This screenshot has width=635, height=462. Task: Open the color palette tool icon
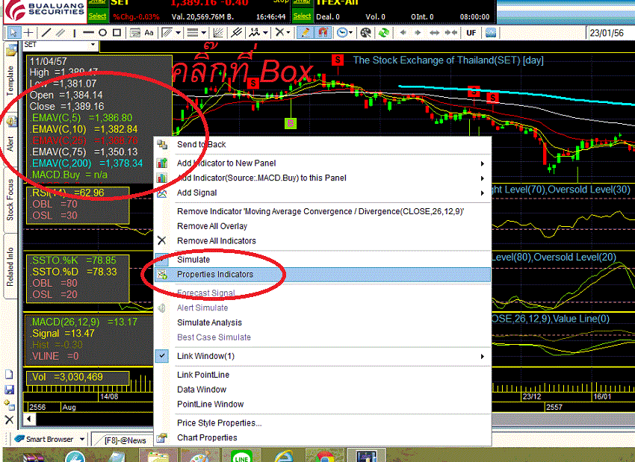tap(366, 33)
